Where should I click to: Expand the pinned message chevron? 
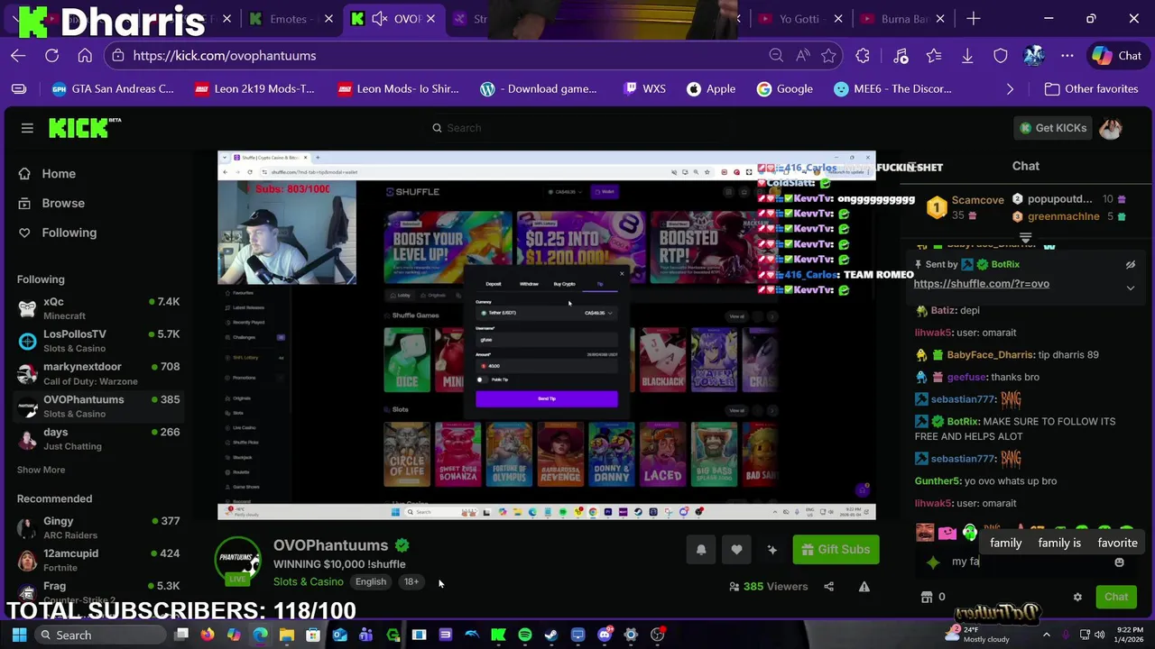click(1130, 288)
